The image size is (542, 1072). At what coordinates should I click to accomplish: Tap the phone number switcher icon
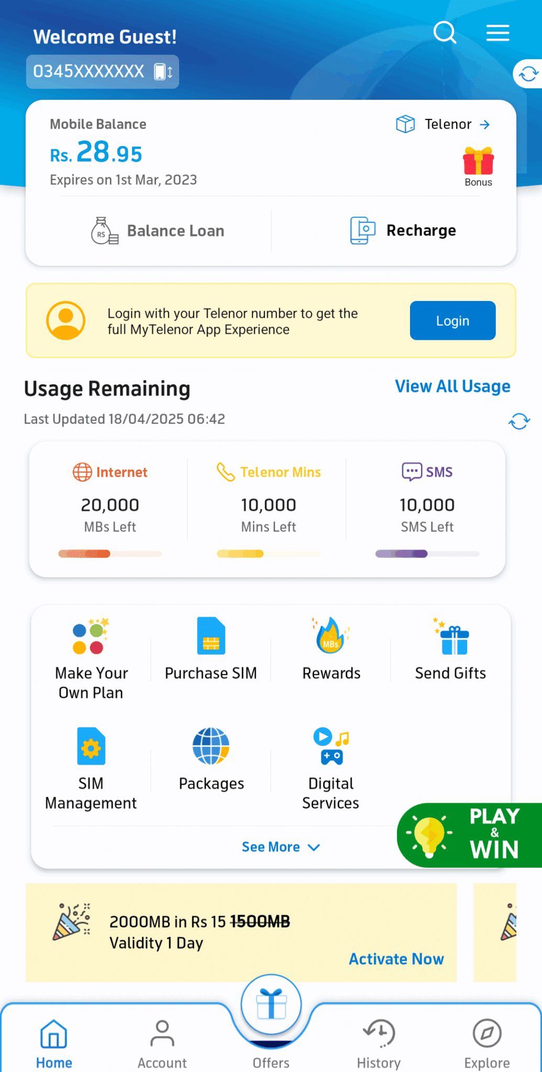163,71
